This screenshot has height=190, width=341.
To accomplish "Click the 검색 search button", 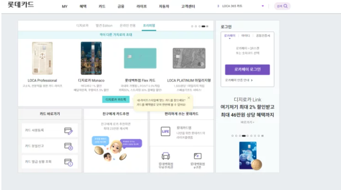I will 282,6.
